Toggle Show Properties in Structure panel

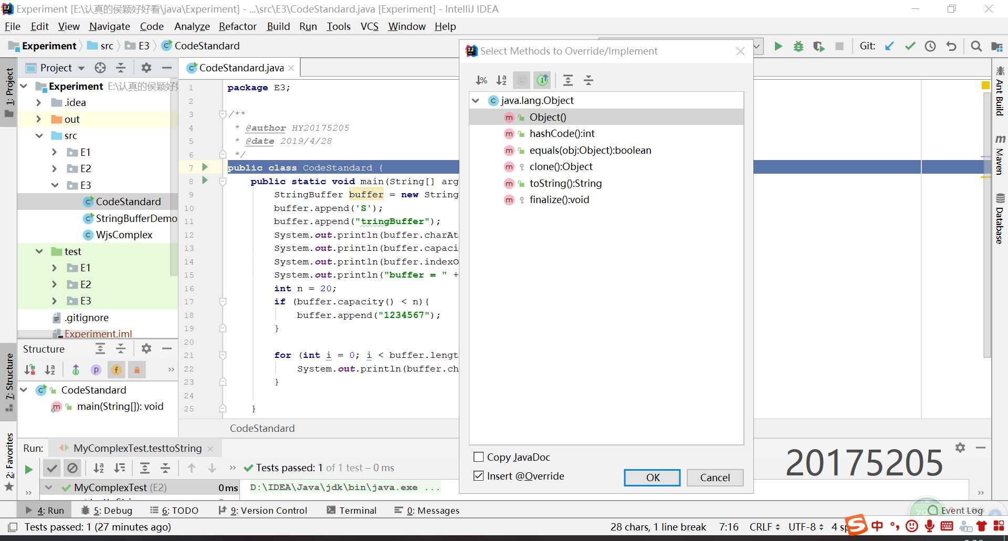click(x=96, y=370)
